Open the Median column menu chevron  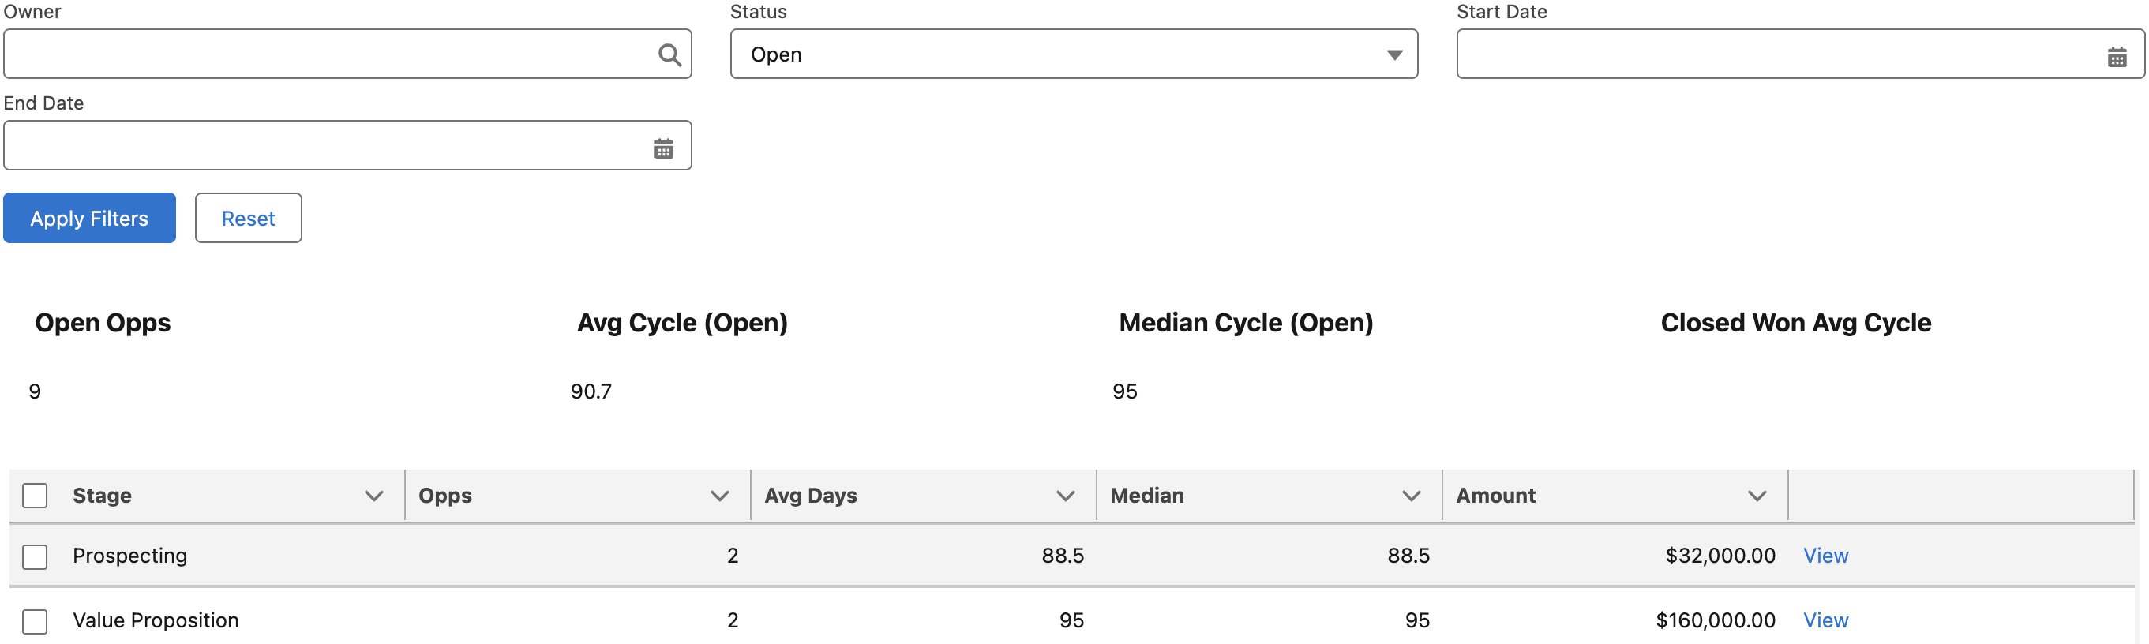click(x=1411, y=496)
